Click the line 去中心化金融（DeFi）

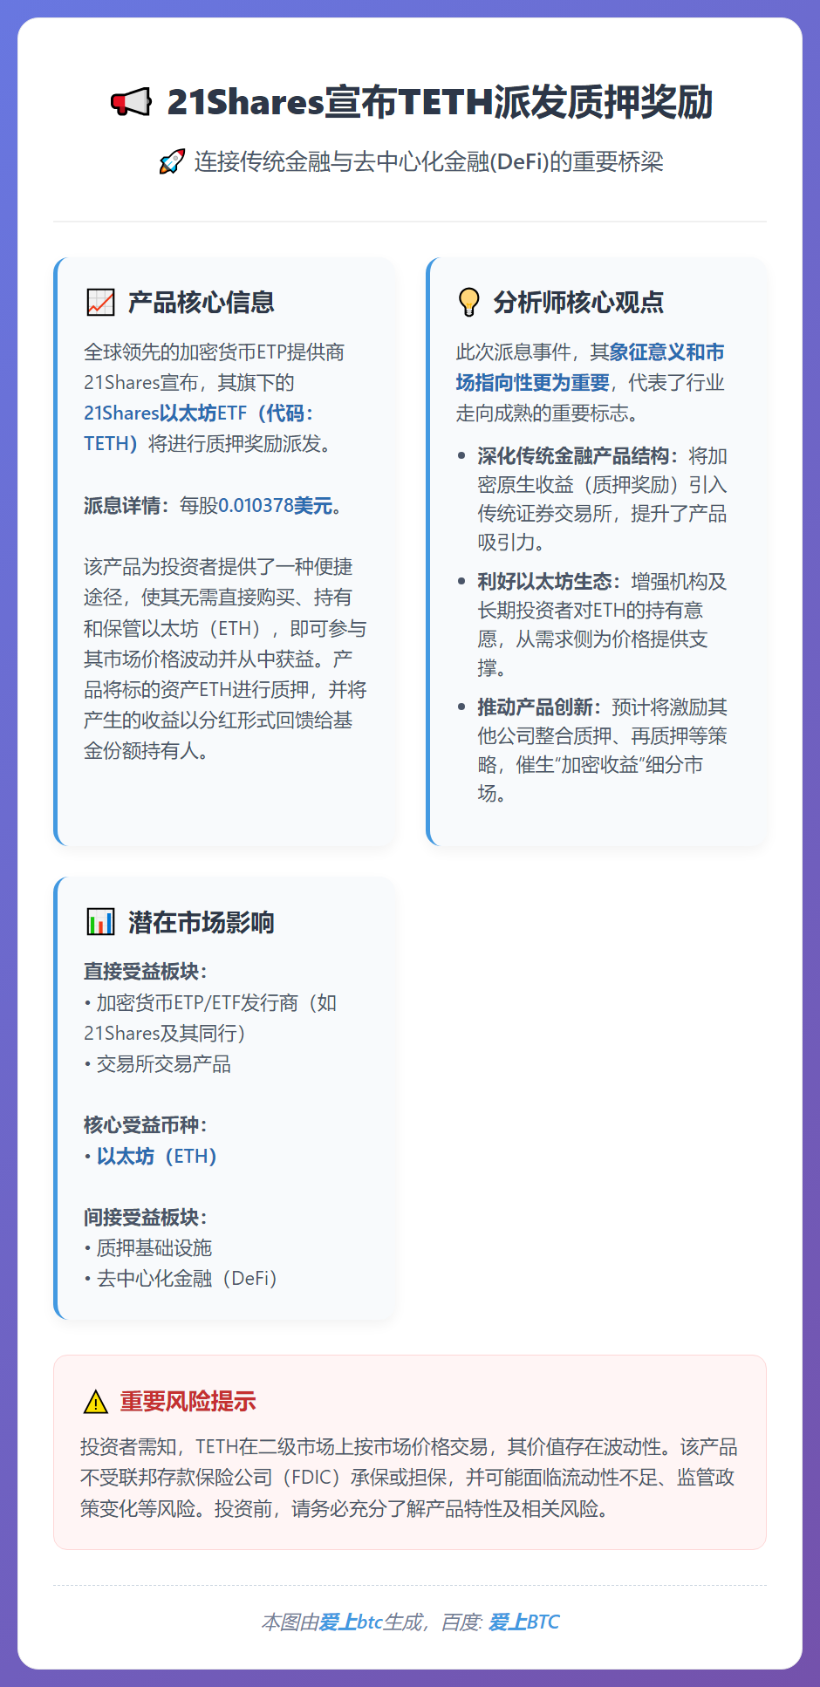pyautogui.click(x=181, y=1279)
